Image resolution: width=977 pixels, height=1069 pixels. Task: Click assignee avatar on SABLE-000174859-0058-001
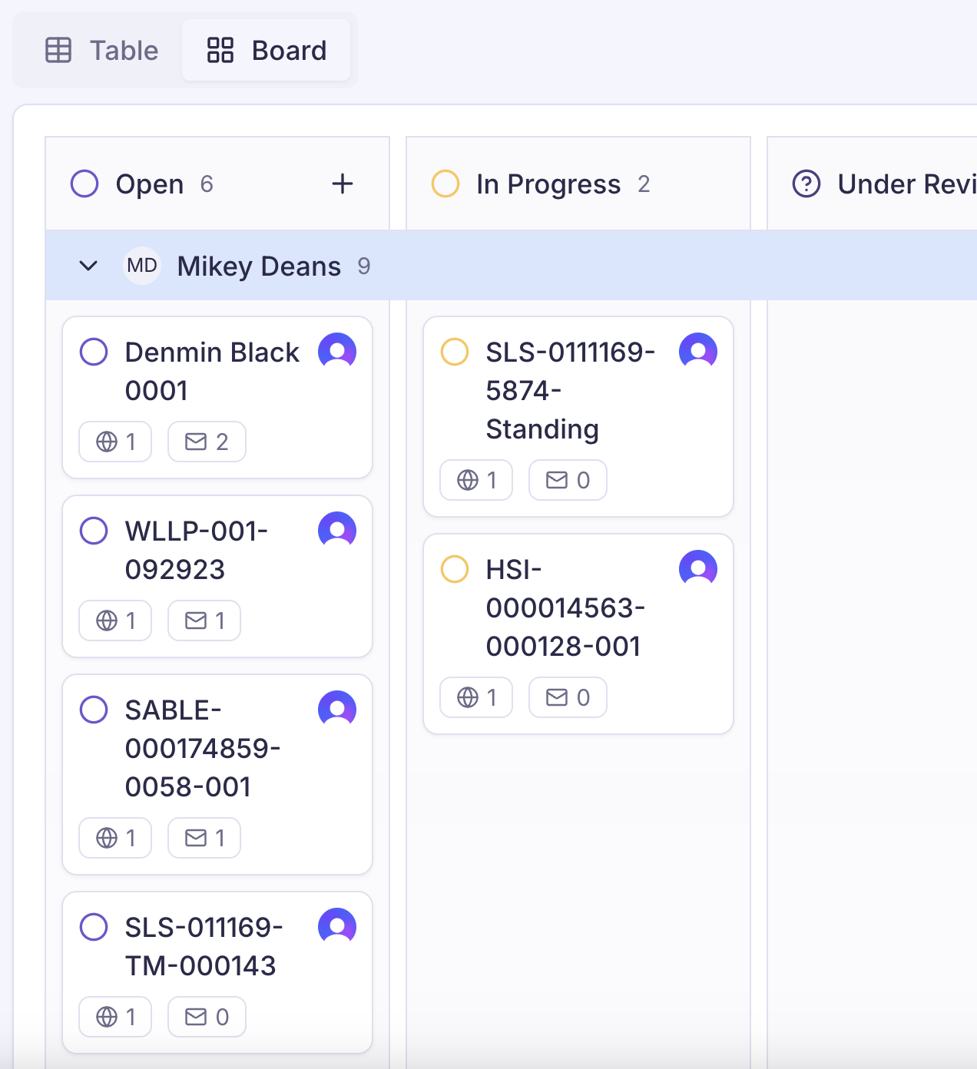[337, 710]
